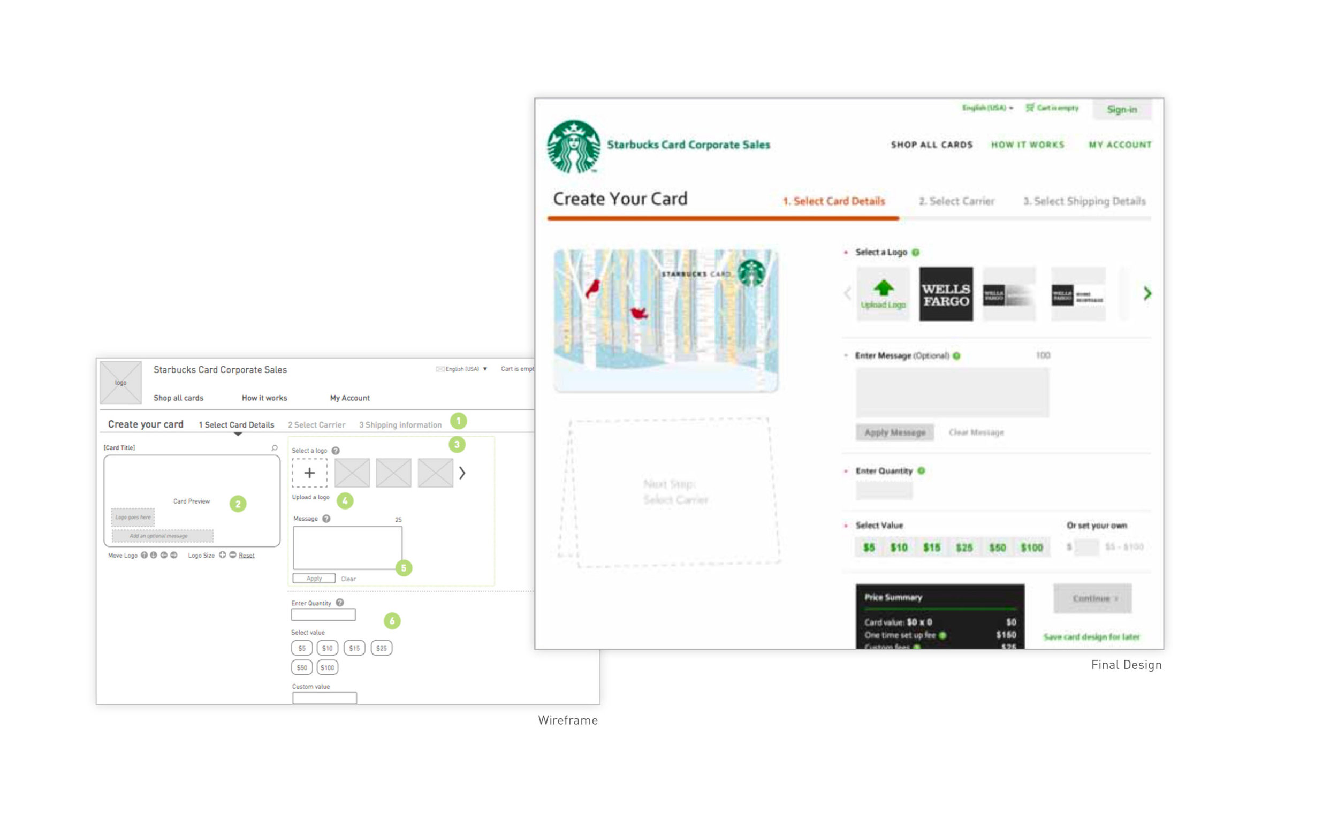Go back in logo carousel with the left chevron
The image size is (1338, 821).
click(x=847, y=294)
